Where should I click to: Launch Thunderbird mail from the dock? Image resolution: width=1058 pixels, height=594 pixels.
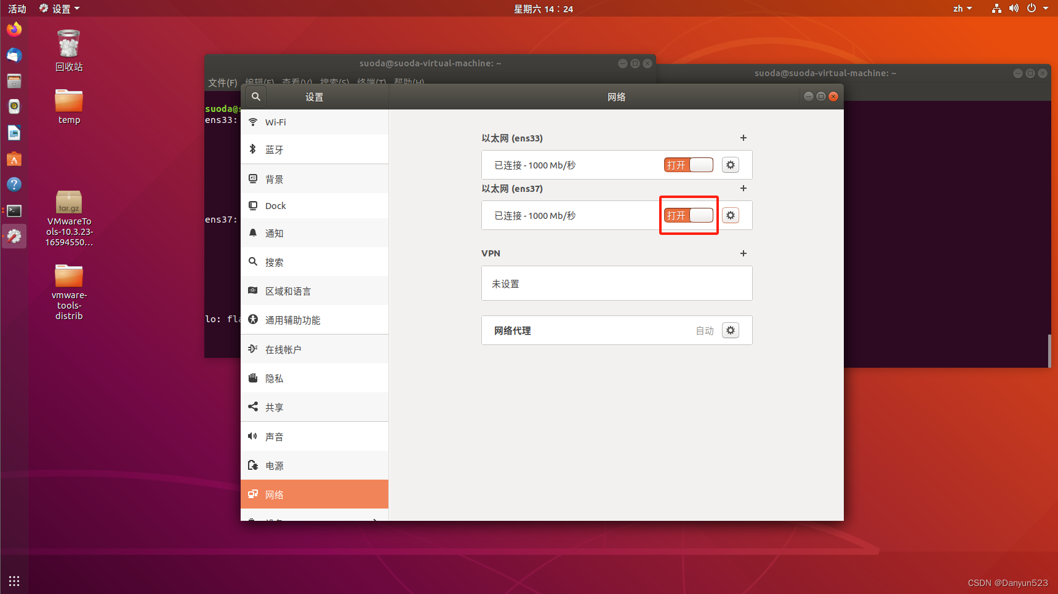(x=14, y=55)
